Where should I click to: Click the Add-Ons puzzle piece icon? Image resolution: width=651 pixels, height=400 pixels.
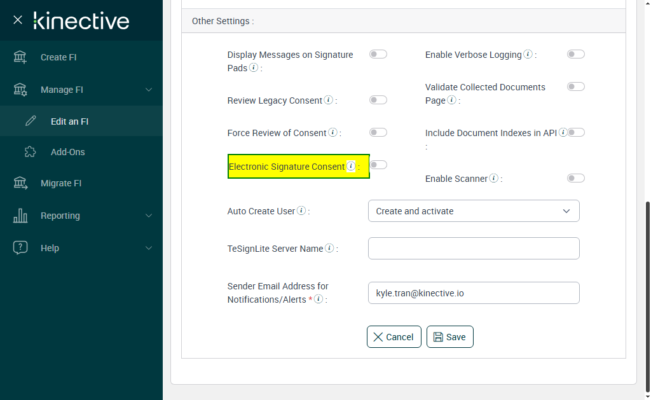click(x=30, y=152)
